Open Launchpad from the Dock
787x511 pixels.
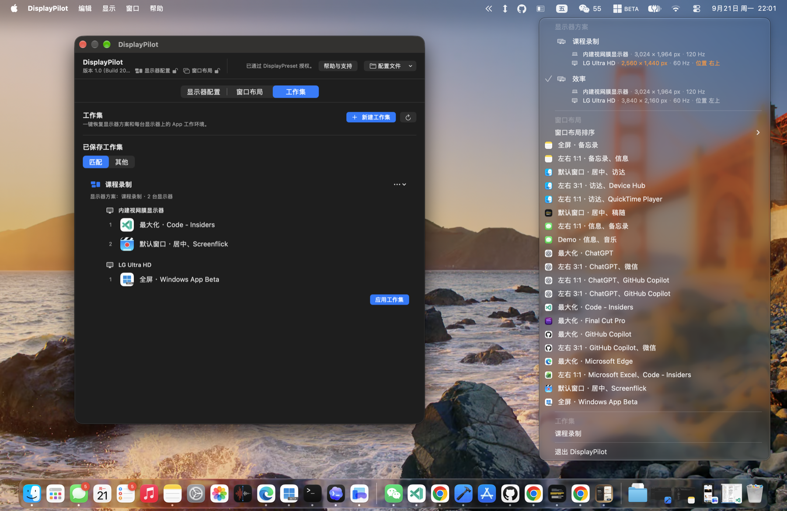pos(56,494)
